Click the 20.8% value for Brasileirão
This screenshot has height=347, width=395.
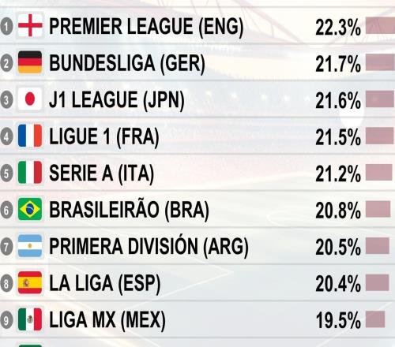(x=338, y=211)
